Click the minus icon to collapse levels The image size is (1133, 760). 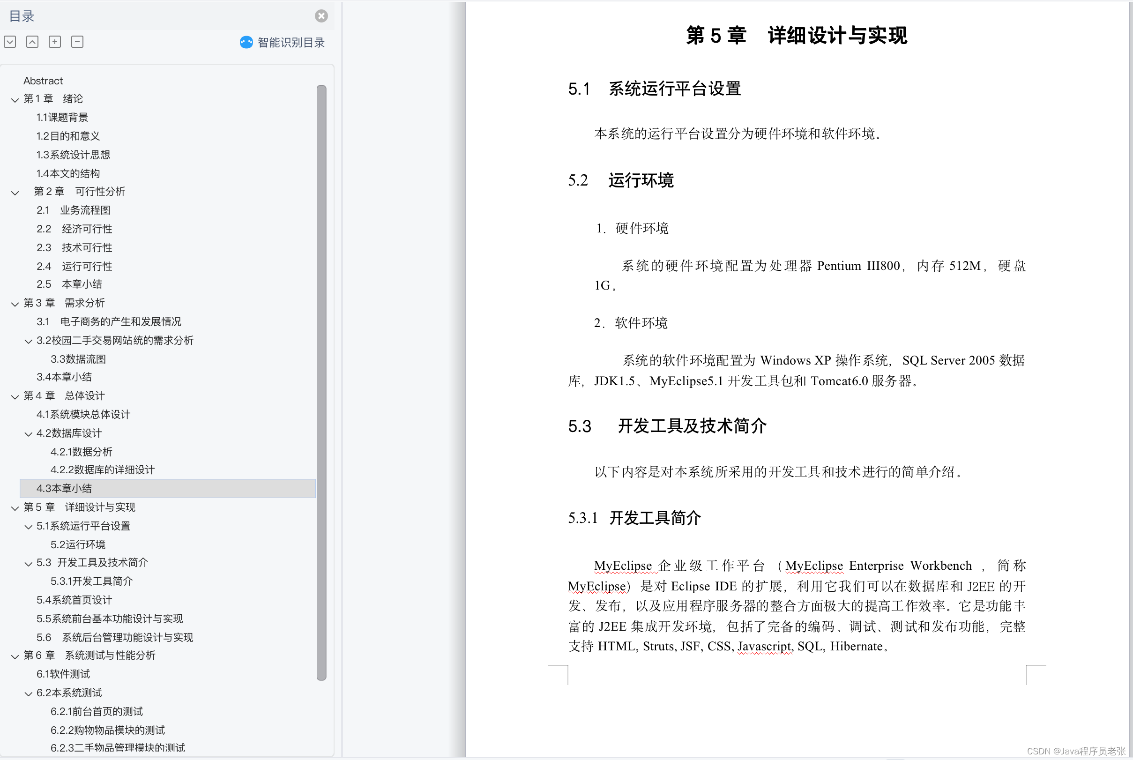pyautogui.click(x=77, y=42)
